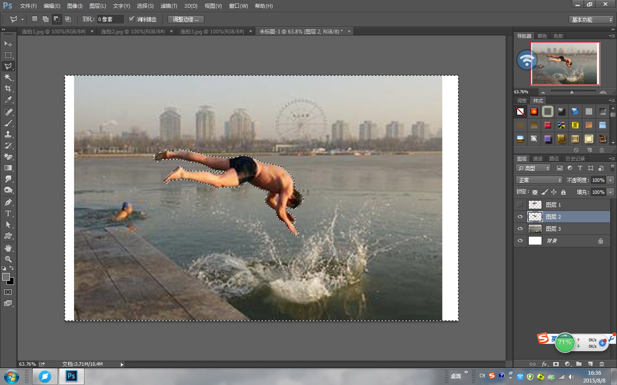
Task: Toggle lock all padlock icon
Action: [563, 192]
